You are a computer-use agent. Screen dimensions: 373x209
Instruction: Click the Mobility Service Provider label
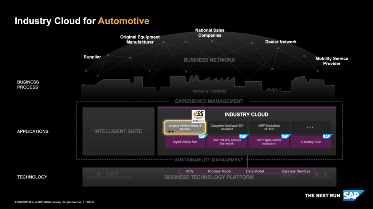coord(331,61)
